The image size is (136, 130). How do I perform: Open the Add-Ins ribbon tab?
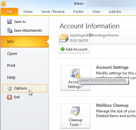coord(115,12)
